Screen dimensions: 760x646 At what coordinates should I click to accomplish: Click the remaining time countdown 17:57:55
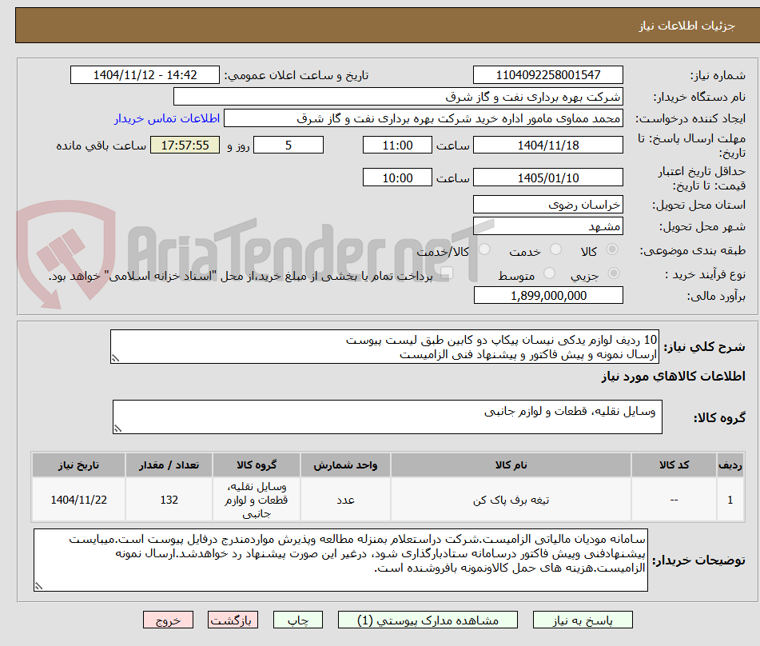tap(185, 145)
